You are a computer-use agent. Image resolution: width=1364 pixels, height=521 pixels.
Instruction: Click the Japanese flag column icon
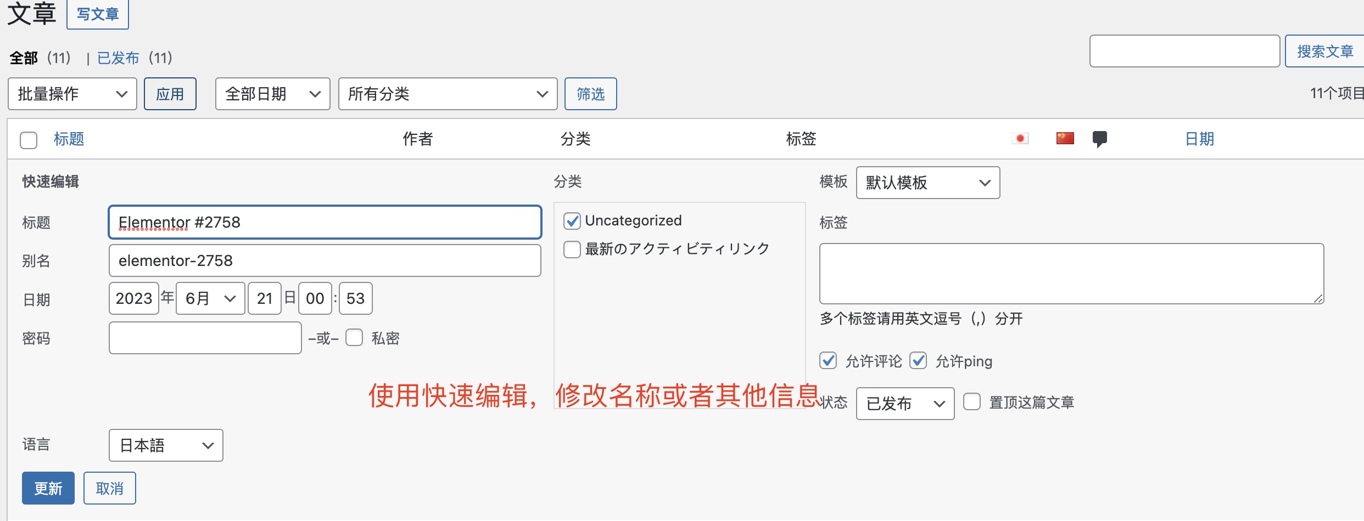click(1020, 138)
